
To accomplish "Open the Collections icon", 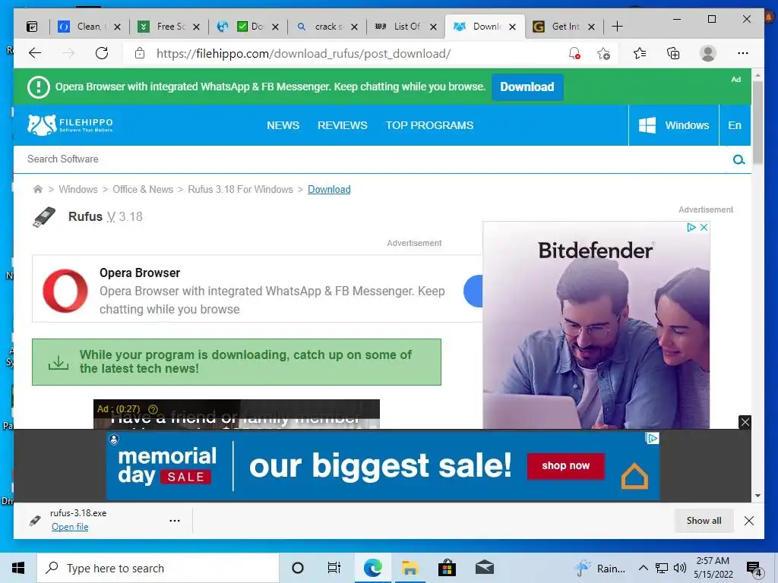I will (x=673, y=53).
